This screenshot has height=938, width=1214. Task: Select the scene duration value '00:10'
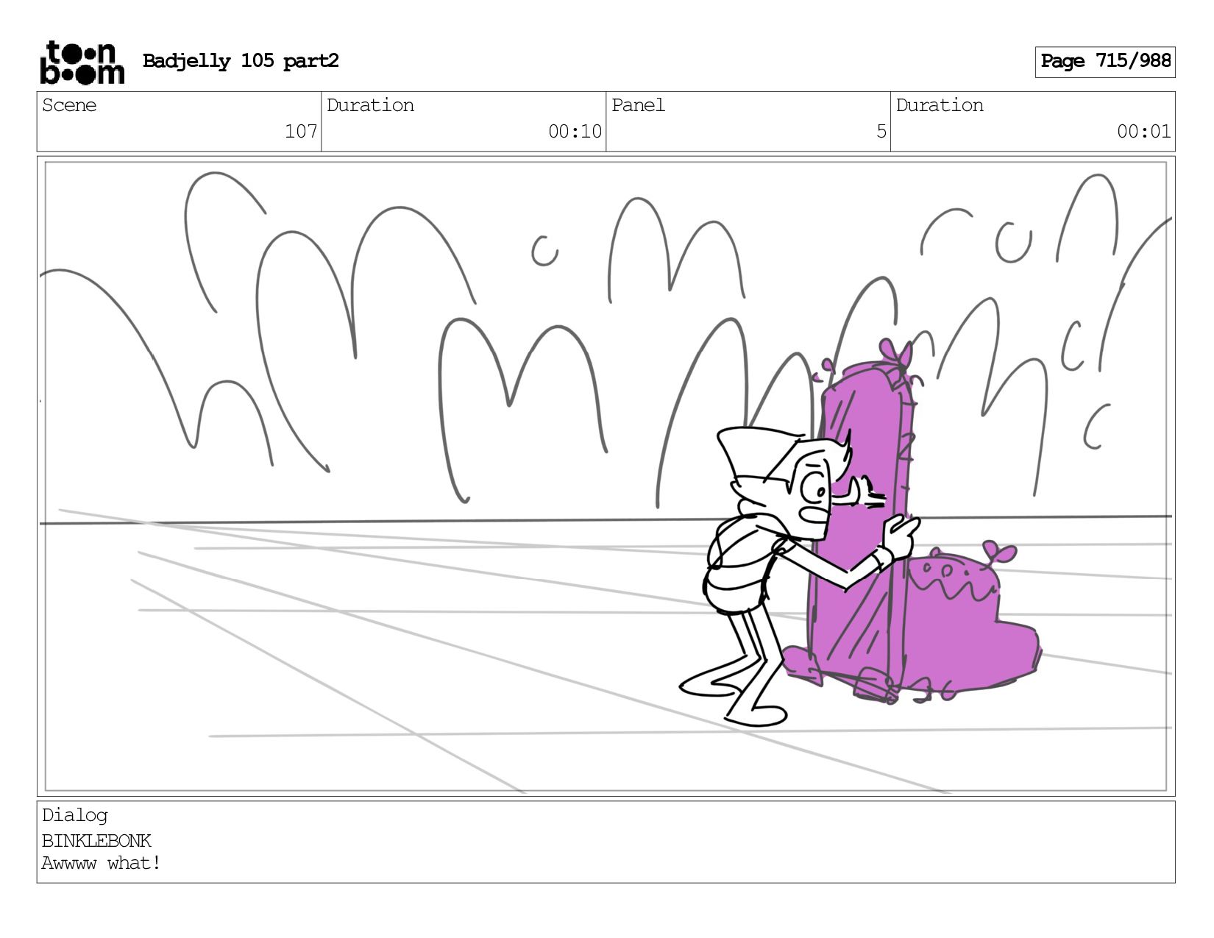tap(575, 132)
